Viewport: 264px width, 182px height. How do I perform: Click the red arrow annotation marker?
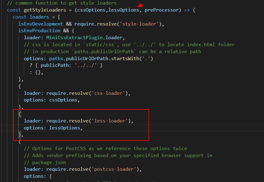point(140,5)
